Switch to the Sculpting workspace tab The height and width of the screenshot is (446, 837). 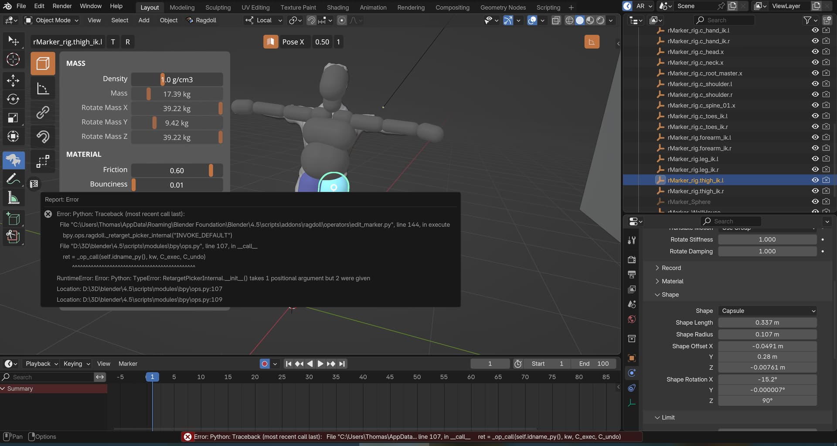click(x=218, y=7)
